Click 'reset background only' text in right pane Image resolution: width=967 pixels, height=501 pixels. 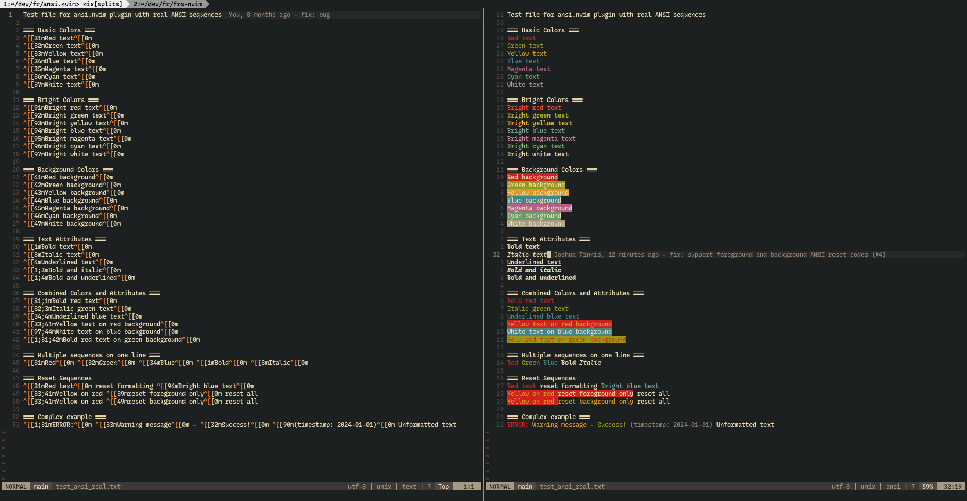[x=595, y=402]
